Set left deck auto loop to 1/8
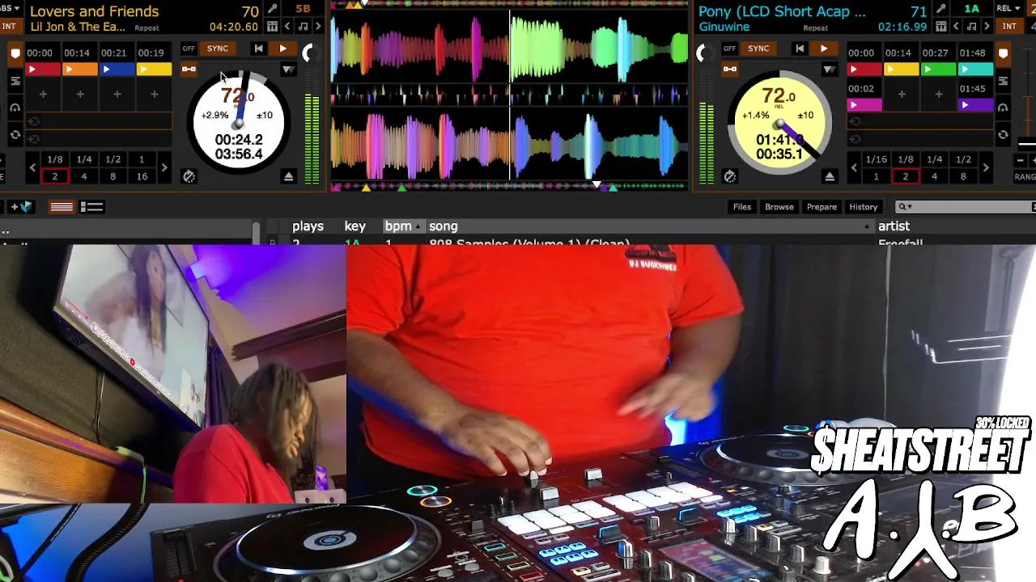The image size is (1036, 582). coord(55,159)
